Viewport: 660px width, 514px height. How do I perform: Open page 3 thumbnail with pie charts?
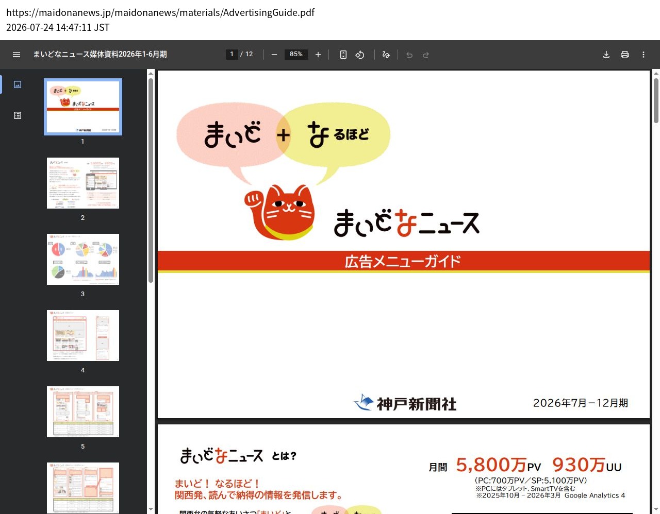(x=83, y=259)
